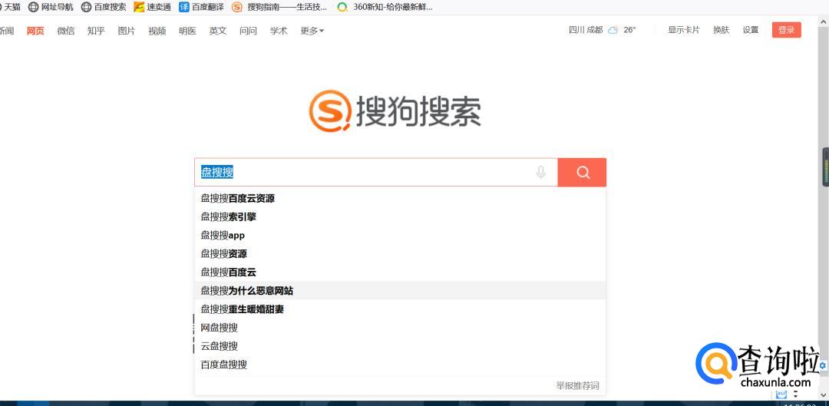Viewport: 829px width, 406px height.
Task: Click the 举报推荐词 link
Action: pyautogui.click(x=577, y=385)
